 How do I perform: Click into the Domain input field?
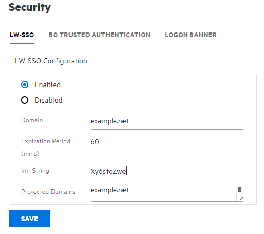167,121
